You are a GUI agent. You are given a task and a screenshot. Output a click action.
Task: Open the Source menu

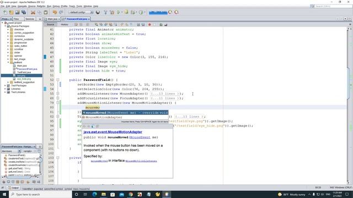click(x=32, y=6)
